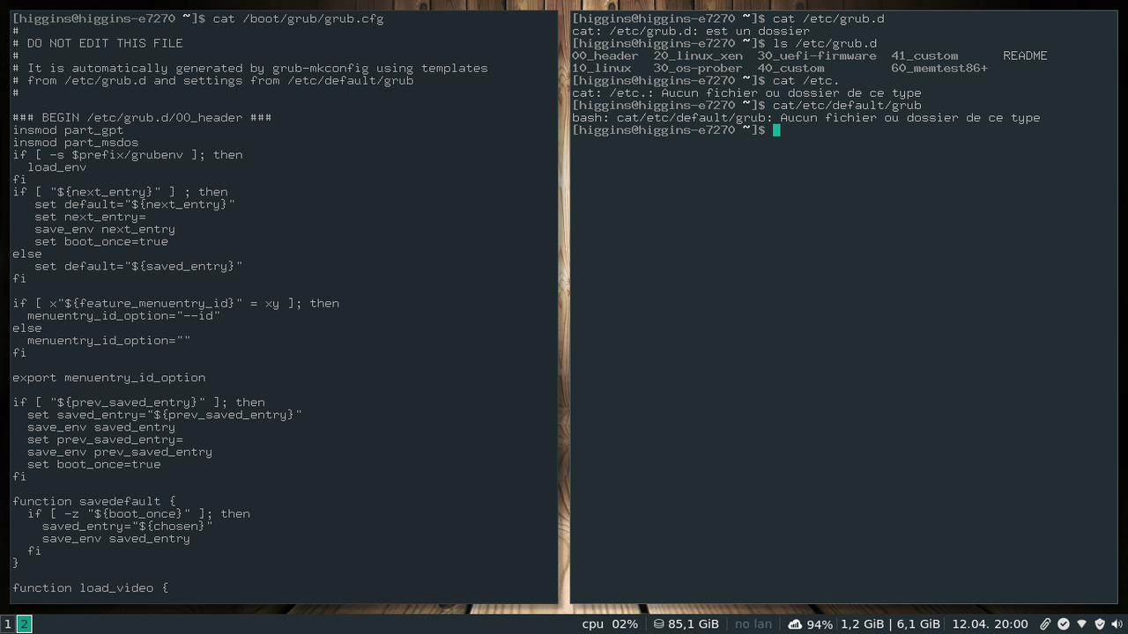
Task: Click '40_custom' in the ls output
Action: (791, 68)
